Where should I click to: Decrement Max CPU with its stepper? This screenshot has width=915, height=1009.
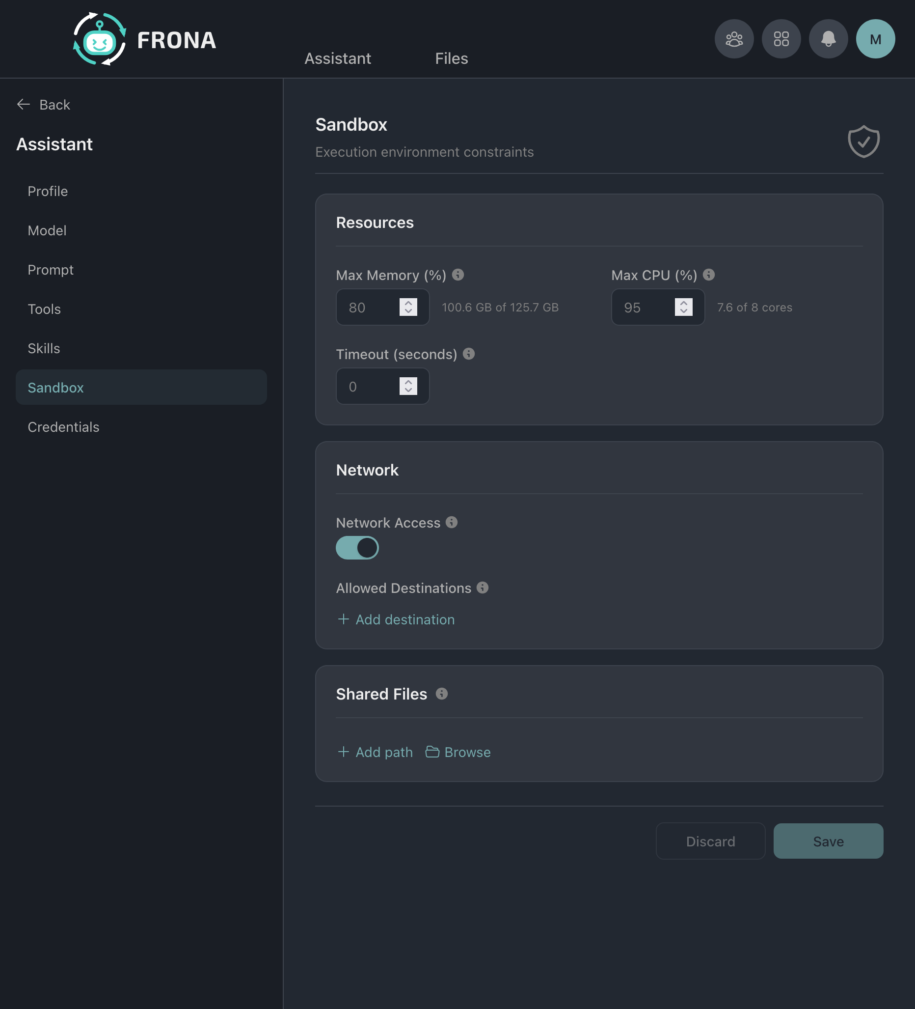[683, 312]
